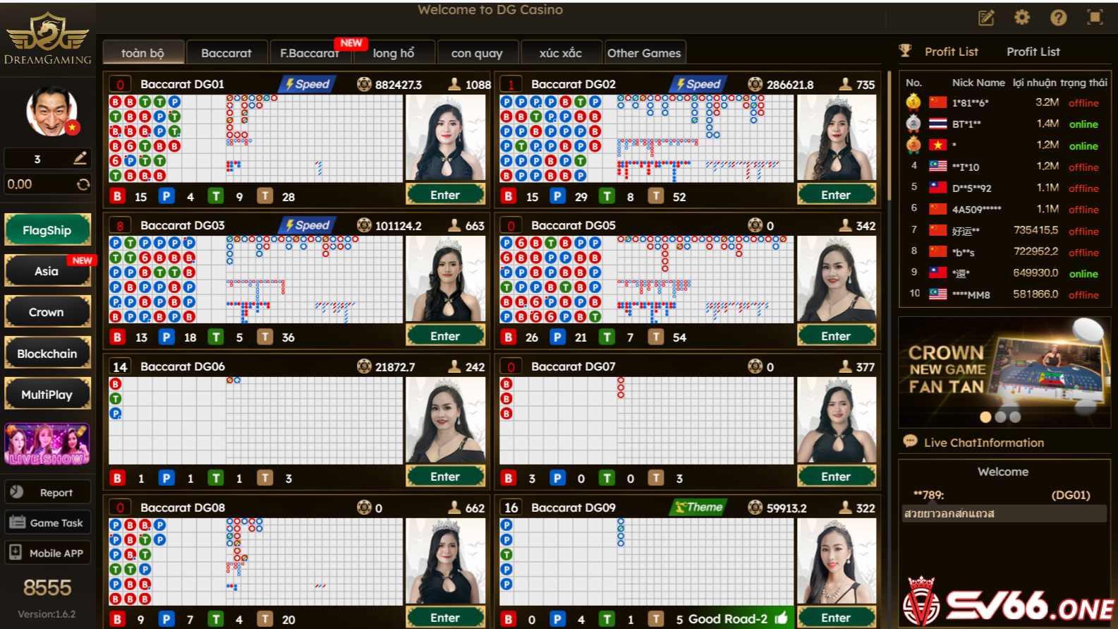Viewport: 1118px width, 629px height.
Task: Select rank 10 player ****MM8
Action: [x=1006, y=294]
